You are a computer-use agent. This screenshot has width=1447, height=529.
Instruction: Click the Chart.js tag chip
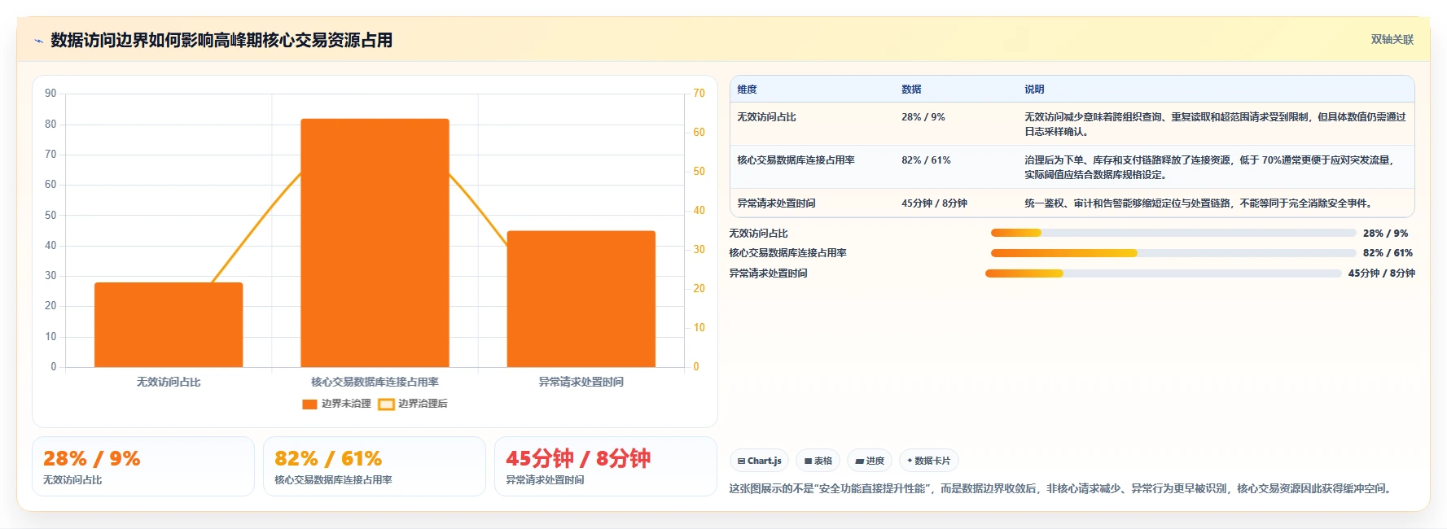pos(760,461)
